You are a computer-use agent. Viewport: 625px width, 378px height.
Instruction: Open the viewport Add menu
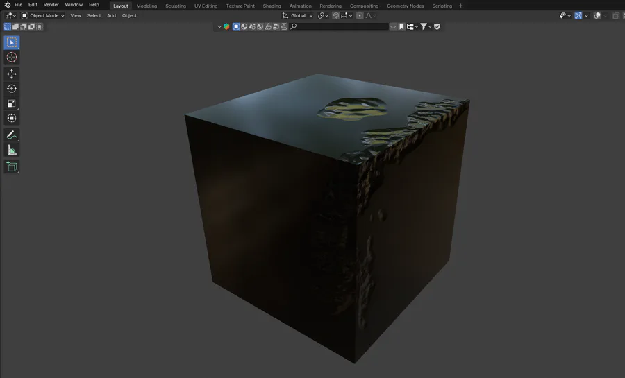(x=111, y=15)
